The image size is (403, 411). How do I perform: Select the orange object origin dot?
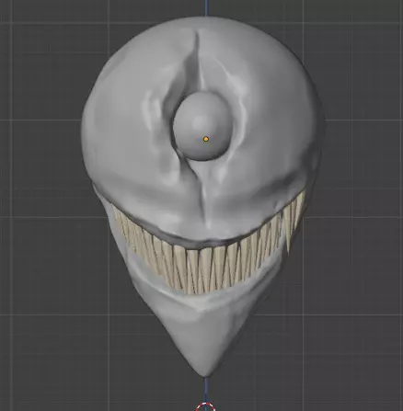(x=206, y=139)
